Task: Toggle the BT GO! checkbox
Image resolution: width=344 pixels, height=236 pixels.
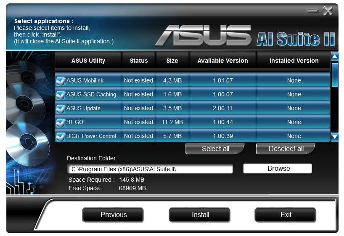Action: point(60,122)
